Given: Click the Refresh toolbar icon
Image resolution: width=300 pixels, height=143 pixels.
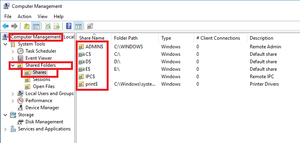Looking at the screenshot, I should pos(48,26).
